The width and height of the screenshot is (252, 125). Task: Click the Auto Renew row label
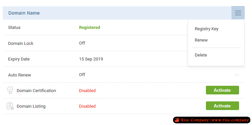(x=20, y=75)
